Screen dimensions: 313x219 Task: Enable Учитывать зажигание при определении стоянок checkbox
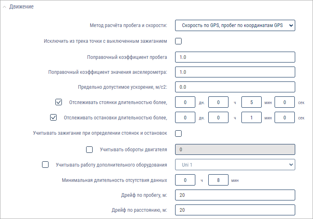(x=178, y=133)
